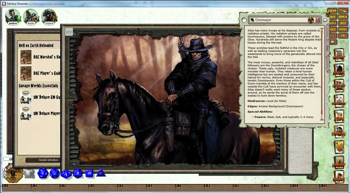Select the Junker character portrait
The width and height of the screenshot is (350, 193).
coord(13,17)
